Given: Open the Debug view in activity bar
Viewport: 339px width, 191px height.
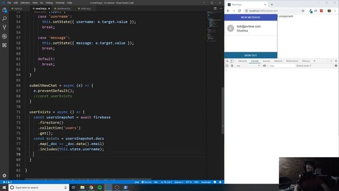Looking at the screenshot, I should click(x=4, y=36).
